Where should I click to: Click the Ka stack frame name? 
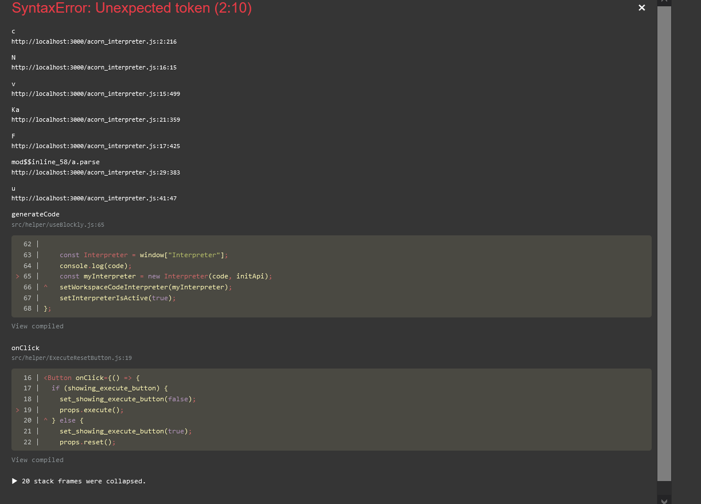(15, 110)
